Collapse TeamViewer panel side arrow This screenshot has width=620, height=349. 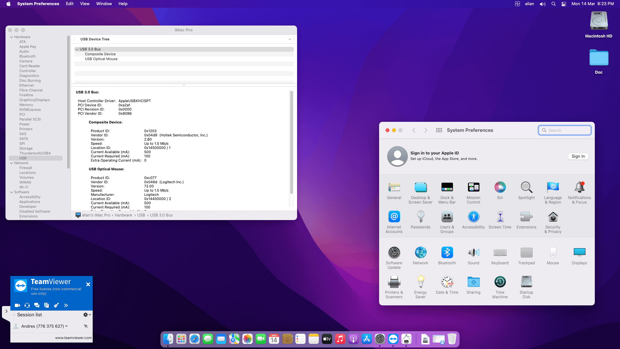click(6, 311)
